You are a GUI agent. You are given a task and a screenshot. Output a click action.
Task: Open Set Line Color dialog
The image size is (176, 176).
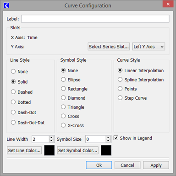pos(24,150)
